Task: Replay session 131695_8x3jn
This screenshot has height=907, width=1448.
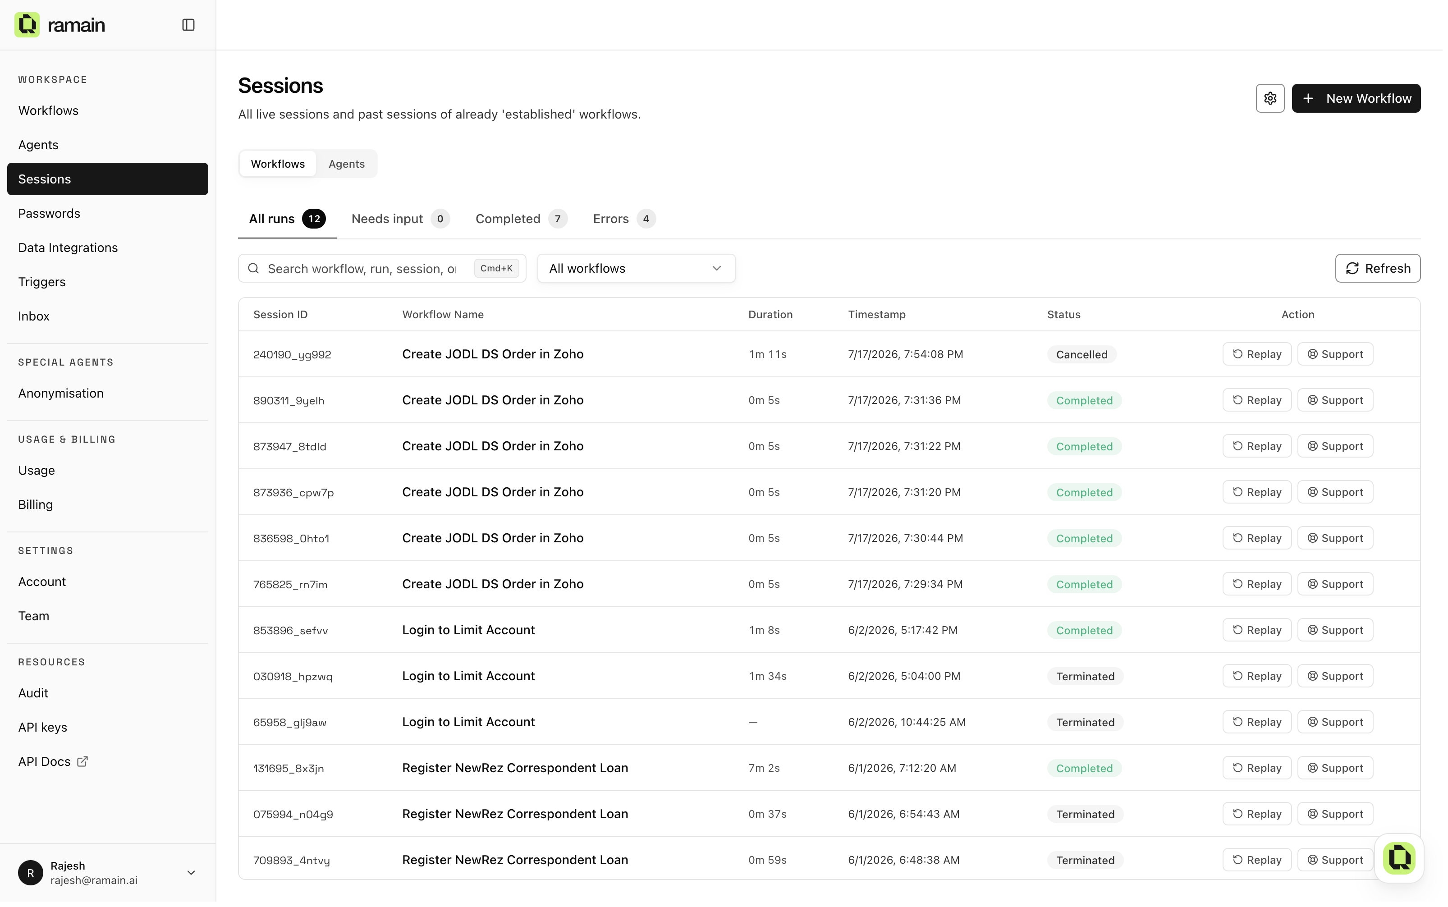Action: pos(1257,768)
